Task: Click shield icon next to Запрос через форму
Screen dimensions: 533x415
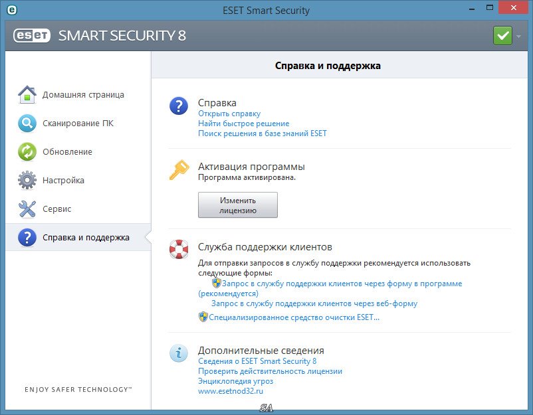Action: point(216,283)
